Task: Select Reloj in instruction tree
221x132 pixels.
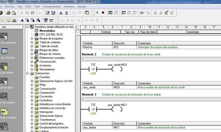Action: [42, 85]
